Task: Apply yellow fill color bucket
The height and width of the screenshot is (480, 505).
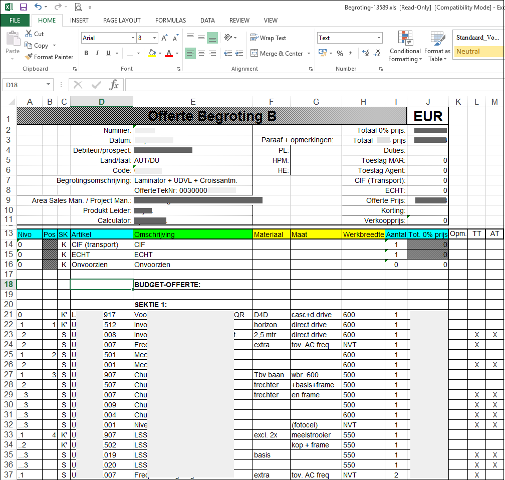Action: 152,53
